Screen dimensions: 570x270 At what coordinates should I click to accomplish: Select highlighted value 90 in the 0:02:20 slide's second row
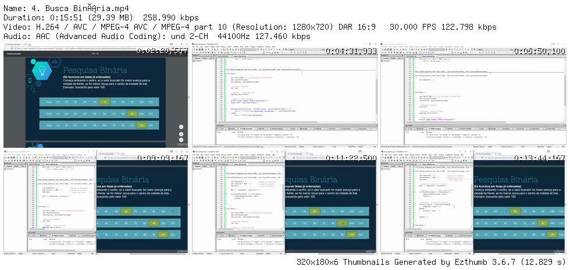pyautogui.click(x=132, y=113)
